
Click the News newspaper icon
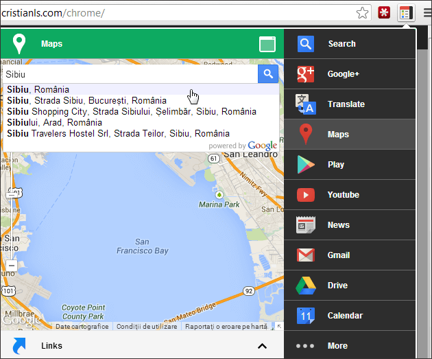(x=305, y=225)
